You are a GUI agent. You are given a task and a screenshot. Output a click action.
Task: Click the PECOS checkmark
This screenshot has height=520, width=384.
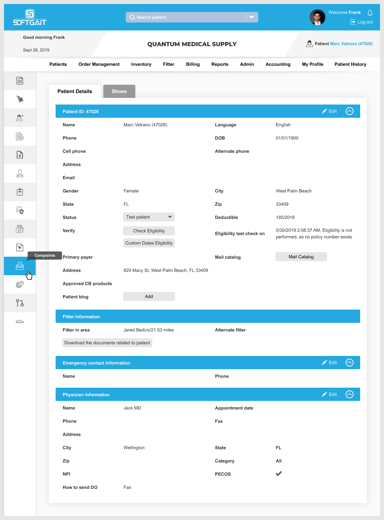pyautogui.click(x=279, y=474)
